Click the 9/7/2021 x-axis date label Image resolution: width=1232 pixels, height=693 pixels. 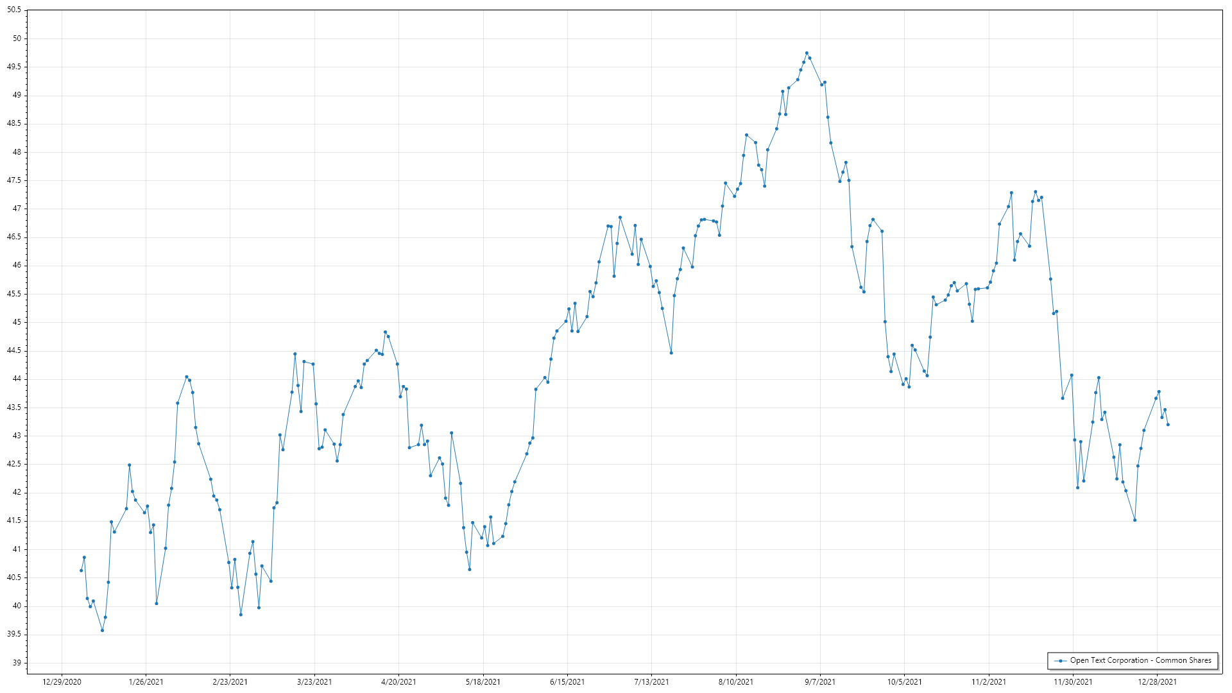pos(820,681)
